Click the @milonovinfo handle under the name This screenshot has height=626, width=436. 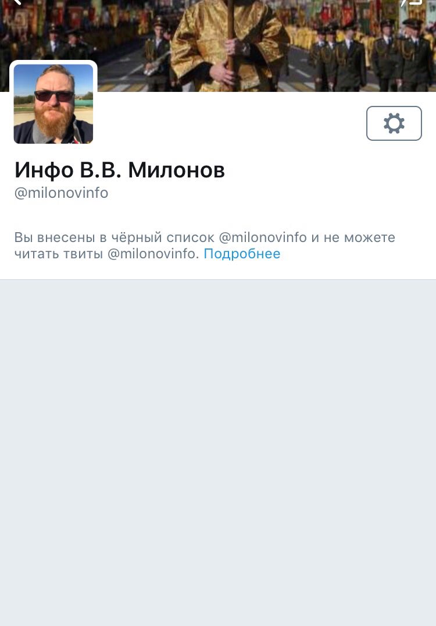pyautogui.click(x=62, y=193)
